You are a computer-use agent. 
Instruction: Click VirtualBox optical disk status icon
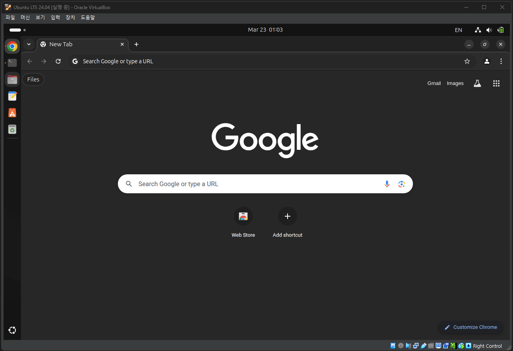pyautogui.click(x=401, y=346)
